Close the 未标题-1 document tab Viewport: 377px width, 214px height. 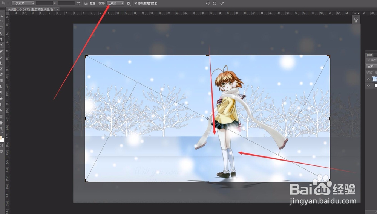57,9
